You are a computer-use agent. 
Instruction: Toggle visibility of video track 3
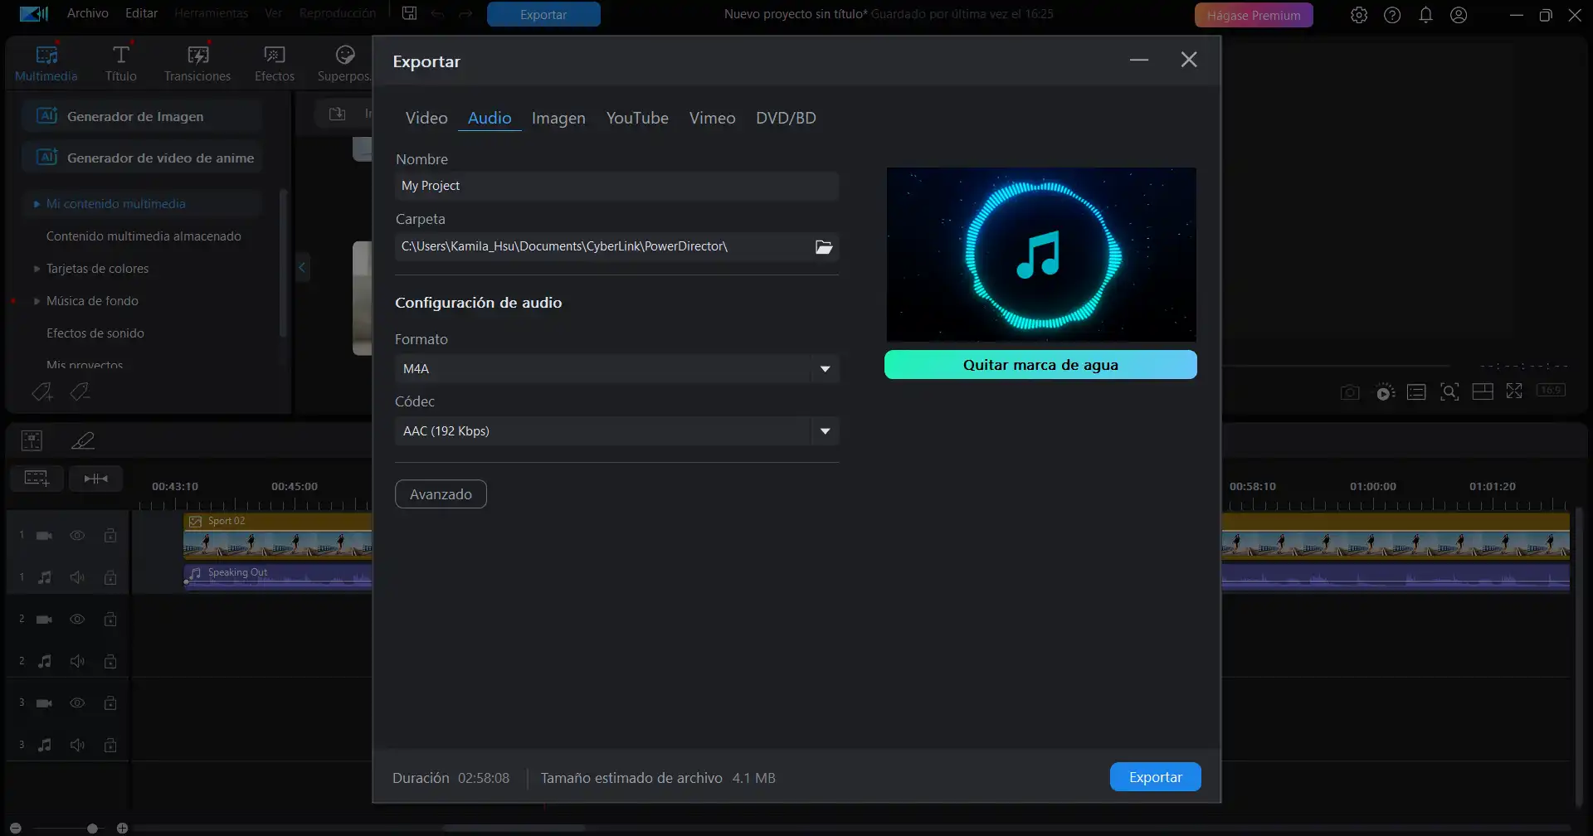(x=77, y=703)
